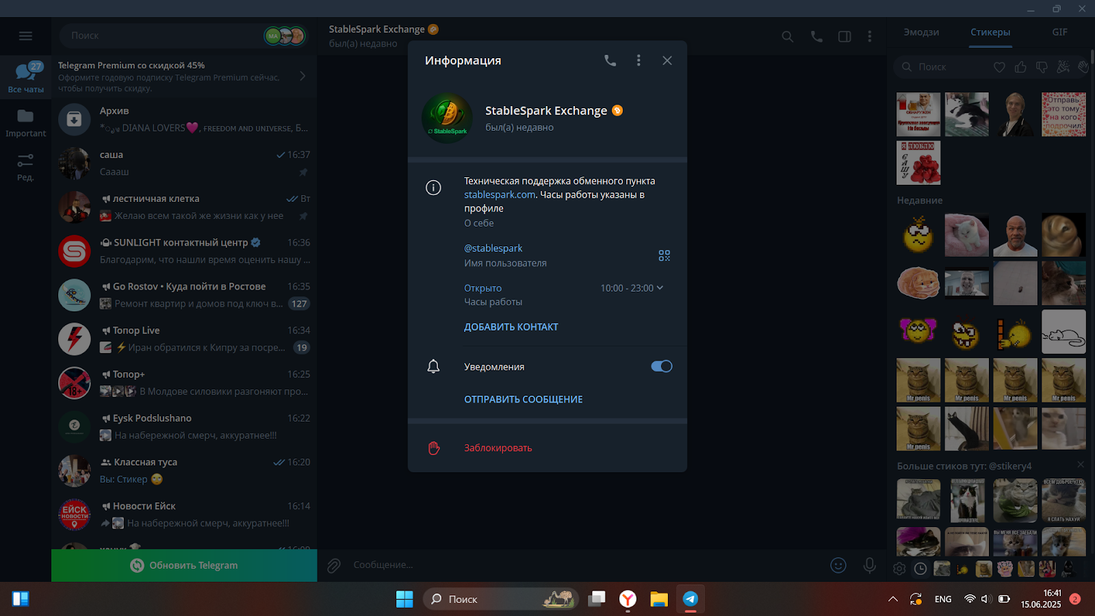Open the Telegram Premium discount banner
Screen dimensions: 1095x616
point(183,77)
